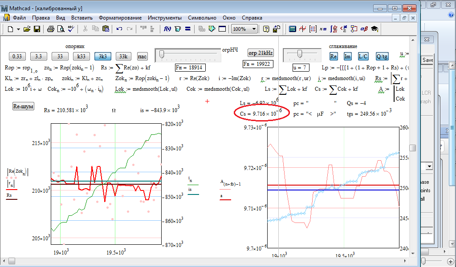The image size is (456, 267).
Task: Expand the New document dropdown arrow
Action: tap(18, 29)
